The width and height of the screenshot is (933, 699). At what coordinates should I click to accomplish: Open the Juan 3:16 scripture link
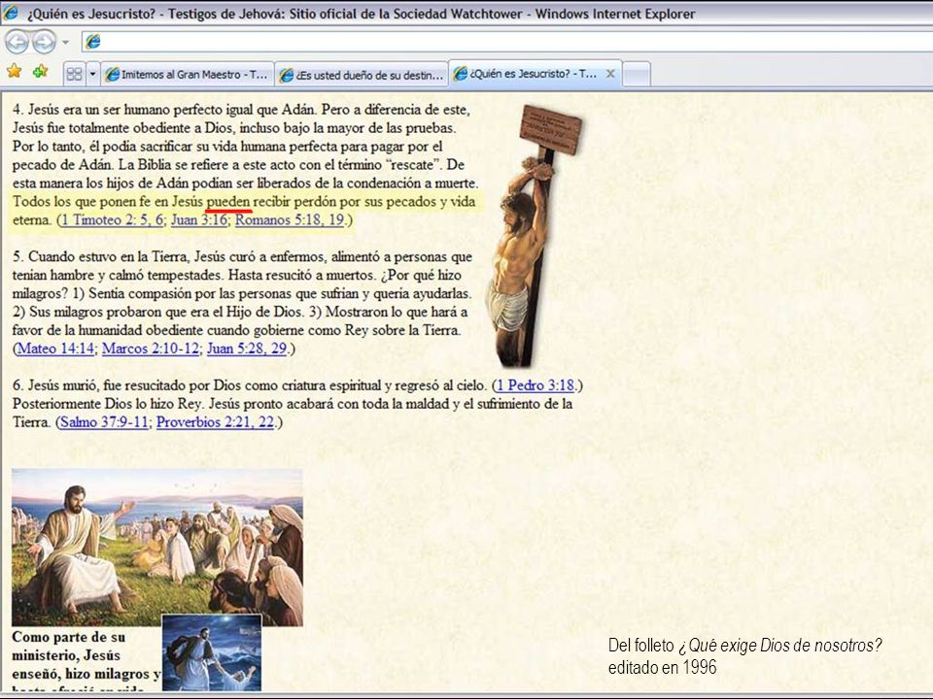198,220
